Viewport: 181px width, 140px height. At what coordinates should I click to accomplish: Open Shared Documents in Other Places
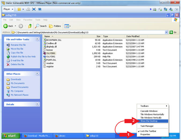(20, 87)
